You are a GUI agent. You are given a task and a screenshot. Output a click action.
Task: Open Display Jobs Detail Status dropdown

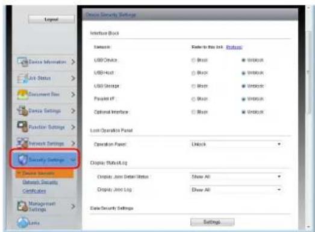click(x=236, y=176)
